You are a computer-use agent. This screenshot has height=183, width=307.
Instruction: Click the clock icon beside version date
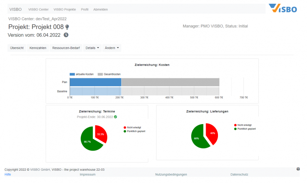tap(66, 35)
